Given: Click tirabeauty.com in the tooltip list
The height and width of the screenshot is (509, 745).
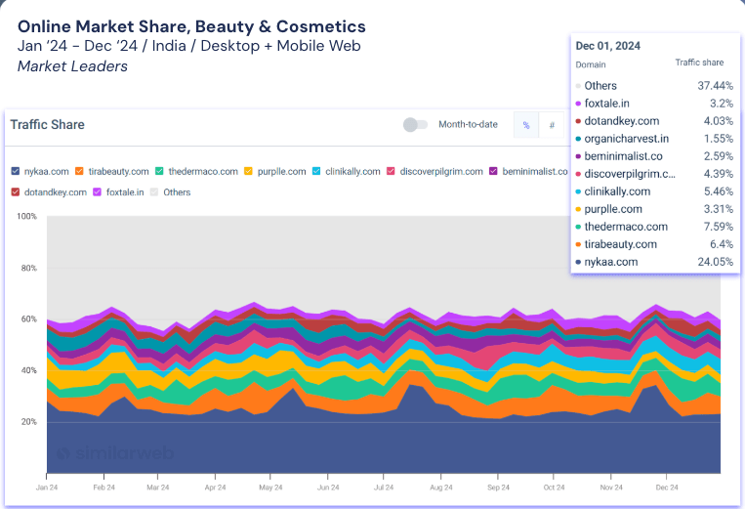Looking at the screenshot, I should point(621,244).
